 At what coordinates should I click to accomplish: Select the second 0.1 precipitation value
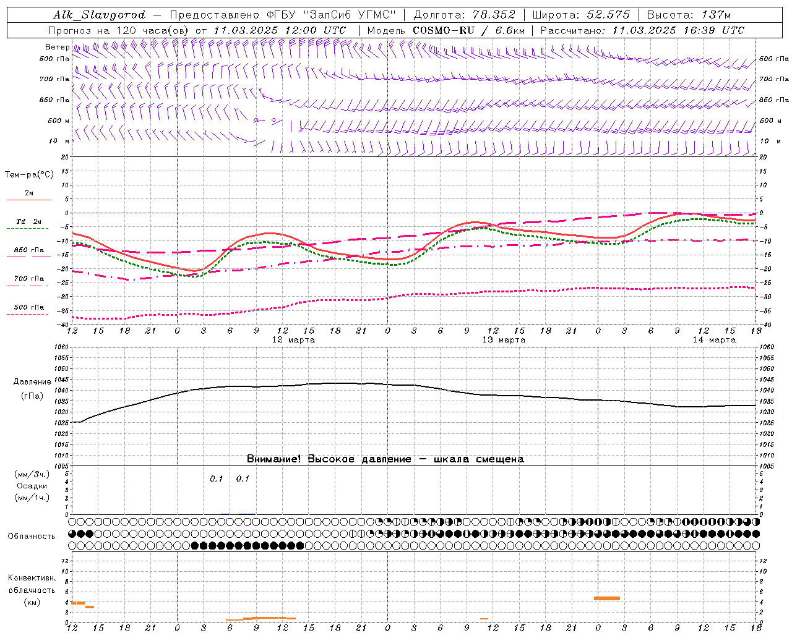click(x=243, y=479)
